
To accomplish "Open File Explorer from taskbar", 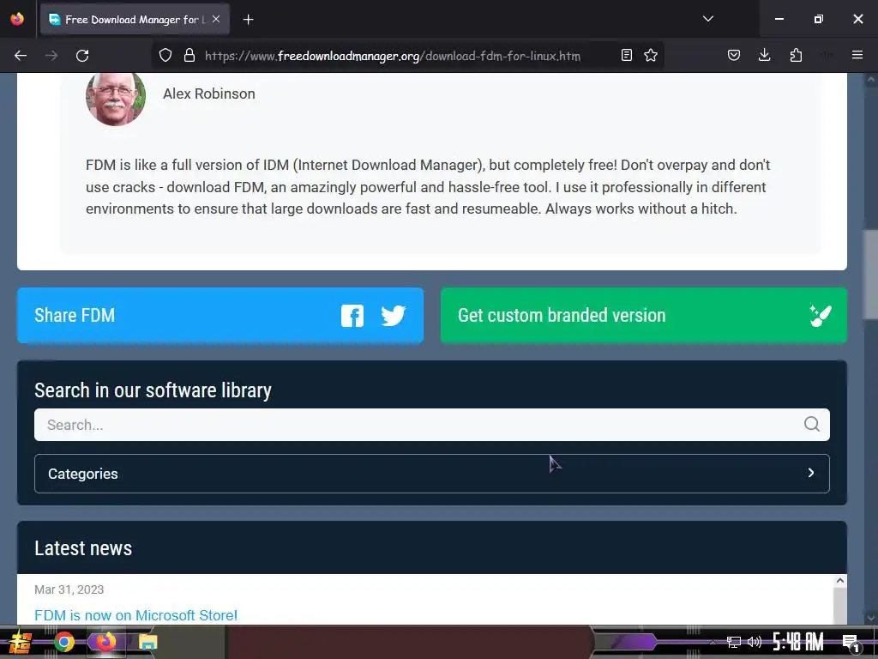I will pyautogui.click(x=147, y=642).
